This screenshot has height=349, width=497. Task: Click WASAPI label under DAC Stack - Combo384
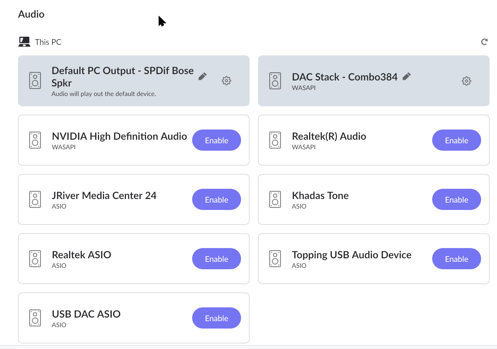point(304,88)
